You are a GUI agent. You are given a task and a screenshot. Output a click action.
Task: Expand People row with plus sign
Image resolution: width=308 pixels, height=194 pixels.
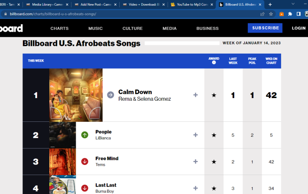click(x=195, y=135)
